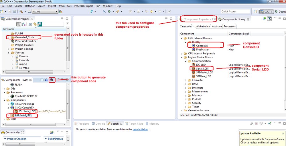The image size is (286, 146).
Task: Select main.c in Sources folder
Action: 21,64
